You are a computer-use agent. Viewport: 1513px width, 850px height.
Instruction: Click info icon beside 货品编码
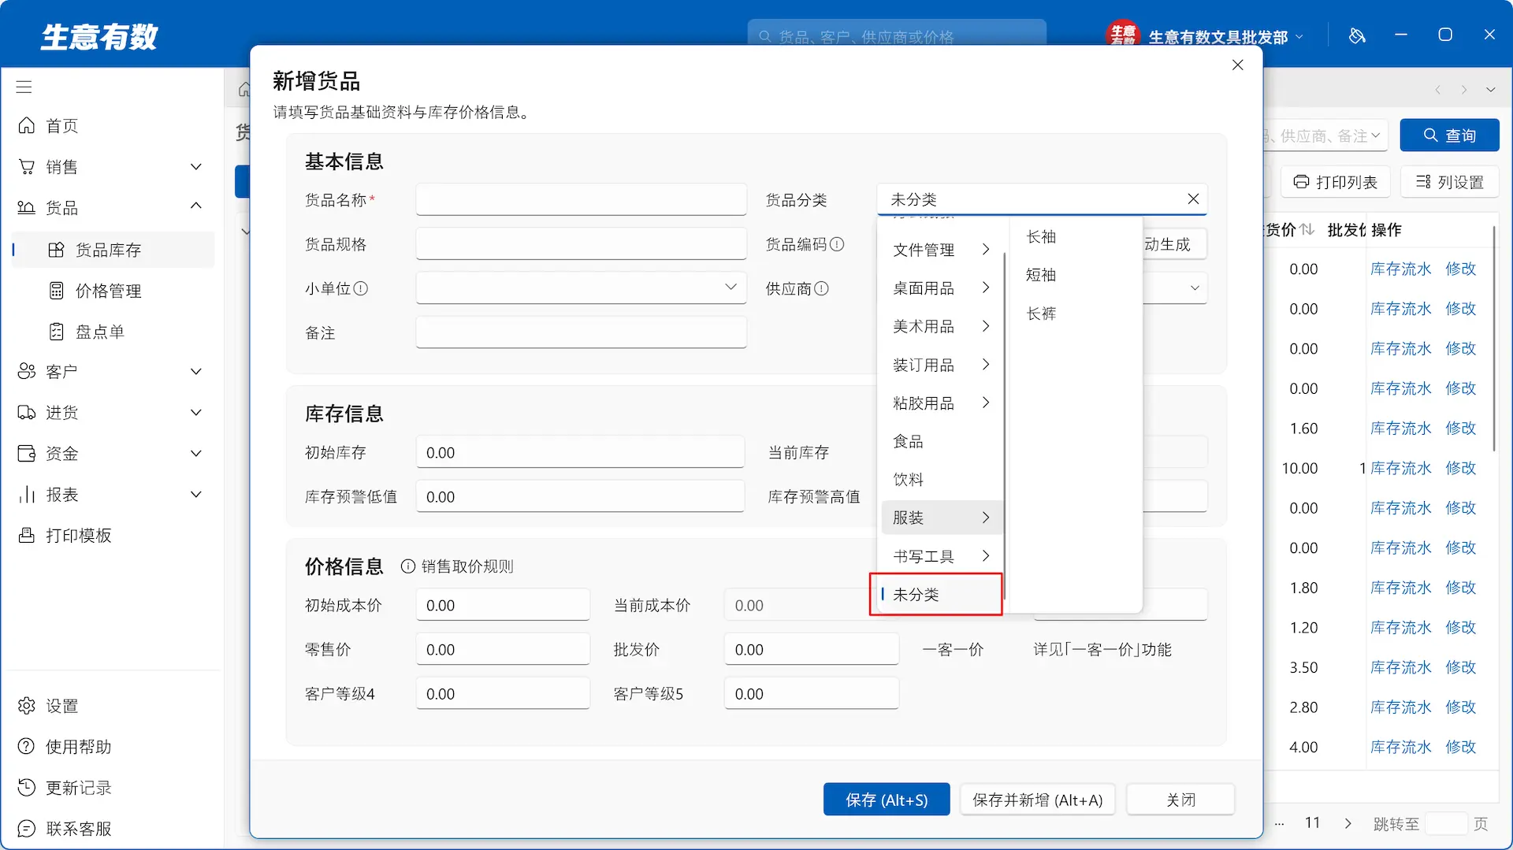(837, 244)
